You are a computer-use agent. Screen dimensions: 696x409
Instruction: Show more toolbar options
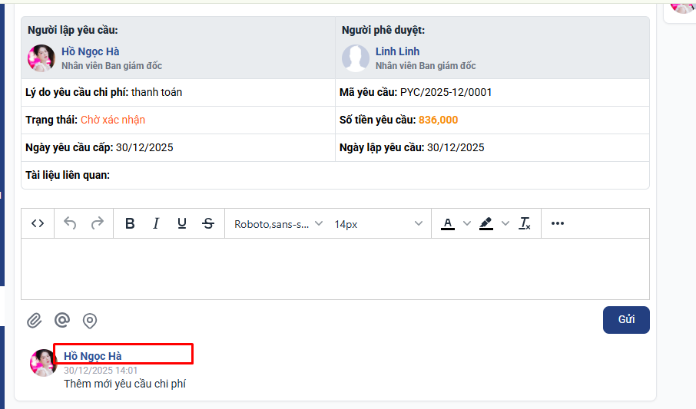point(558,223)
